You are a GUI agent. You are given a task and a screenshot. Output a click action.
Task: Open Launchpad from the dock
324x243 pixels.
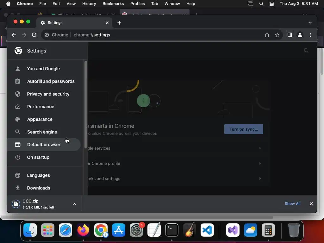pos(48,230)
